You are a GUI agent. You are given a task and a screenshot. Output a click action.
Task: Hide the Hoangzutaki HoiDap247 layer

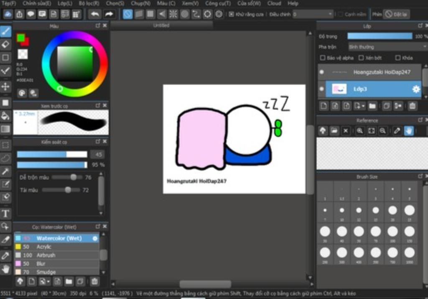point(322,72)
